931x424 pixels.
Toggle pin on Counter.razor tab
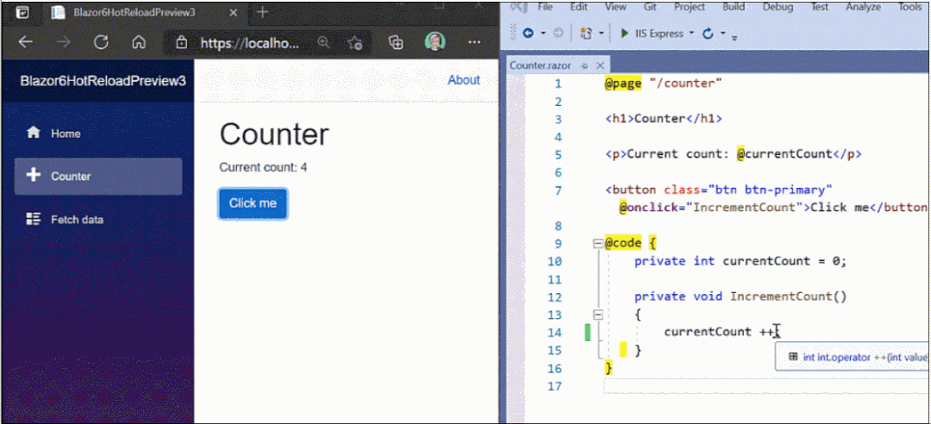pyautogui.click(x=584, y=65)
